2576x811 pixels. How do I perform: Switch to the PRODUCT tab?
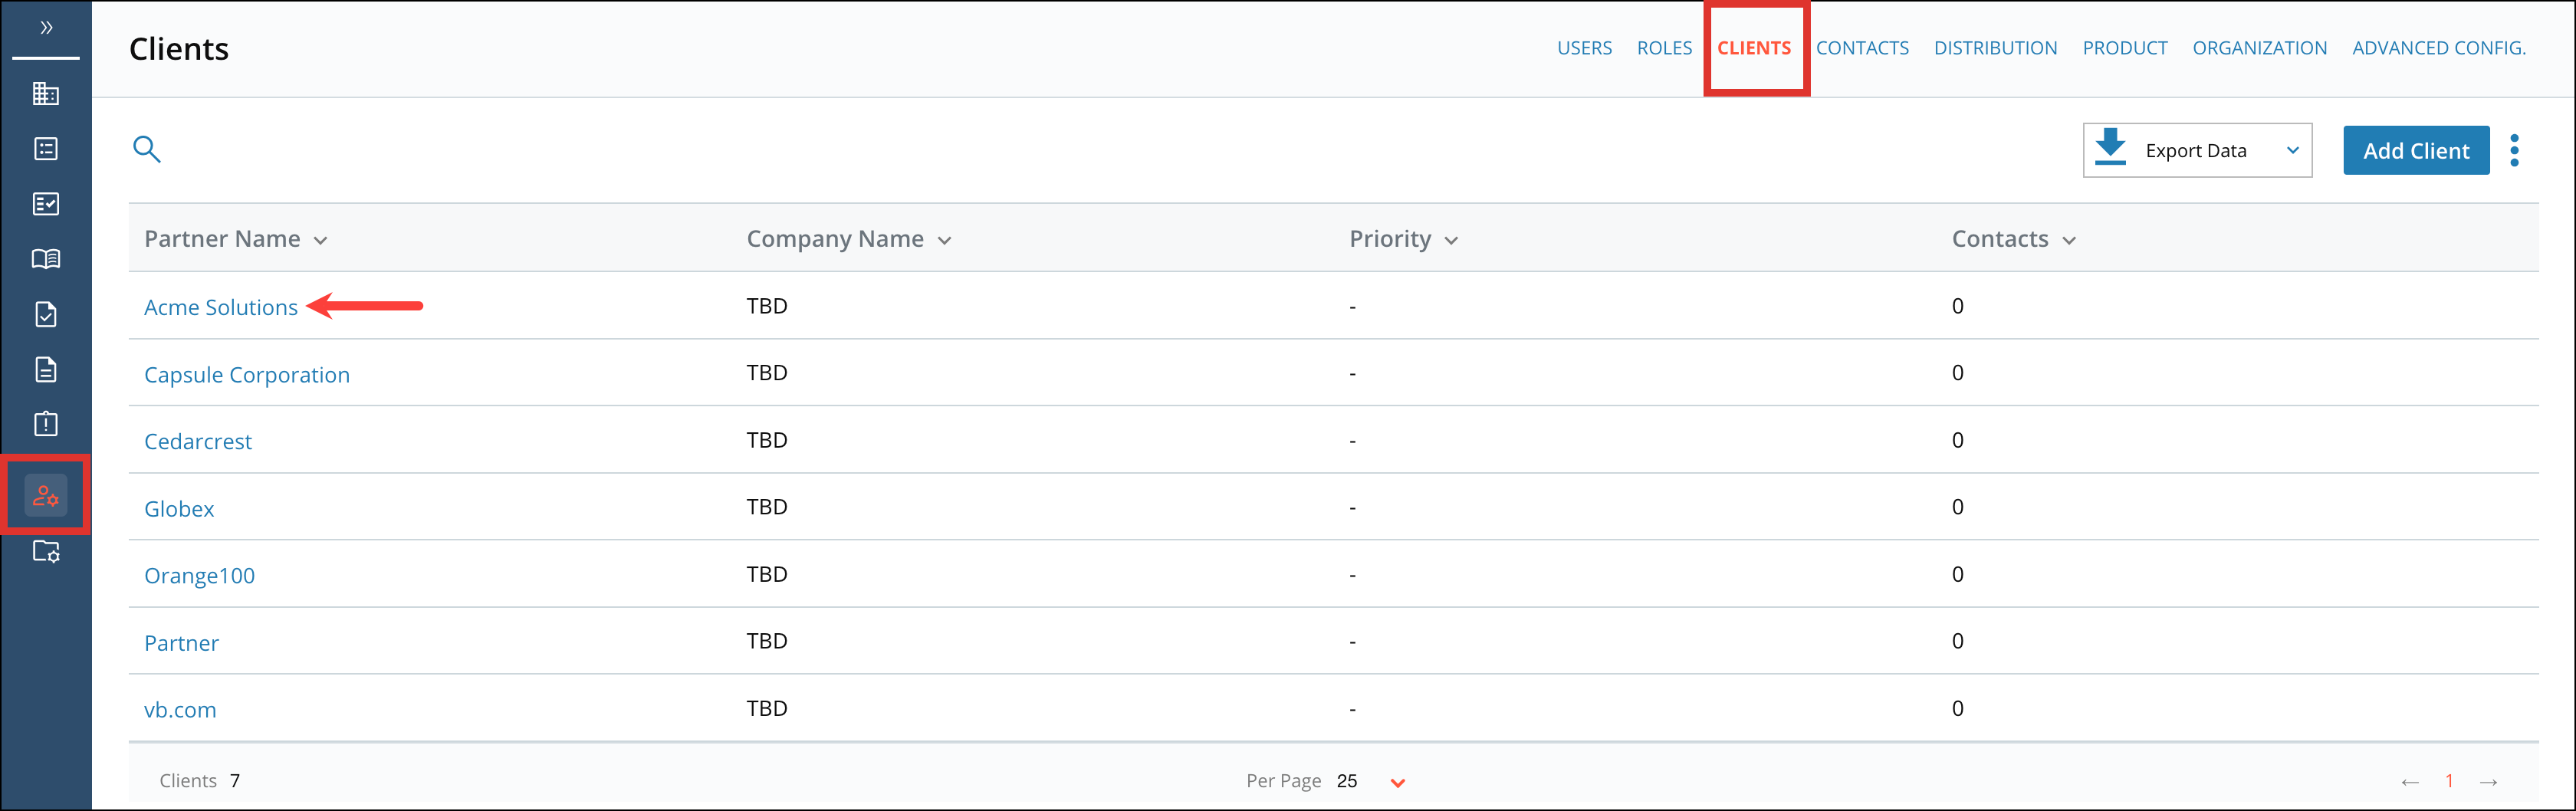(2125, 48)
